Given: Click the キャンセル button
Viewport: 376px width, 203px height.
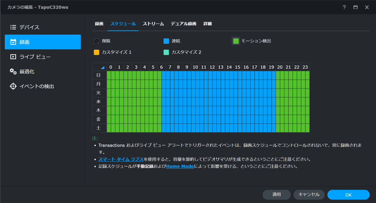Looking at the screenshot, I should point(309,195).
